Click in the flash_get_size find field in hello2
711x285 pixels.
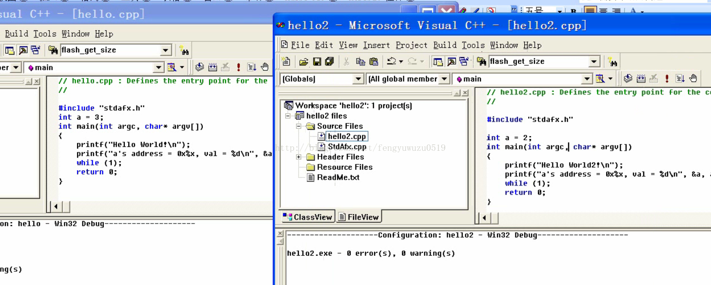pos(538,61)
